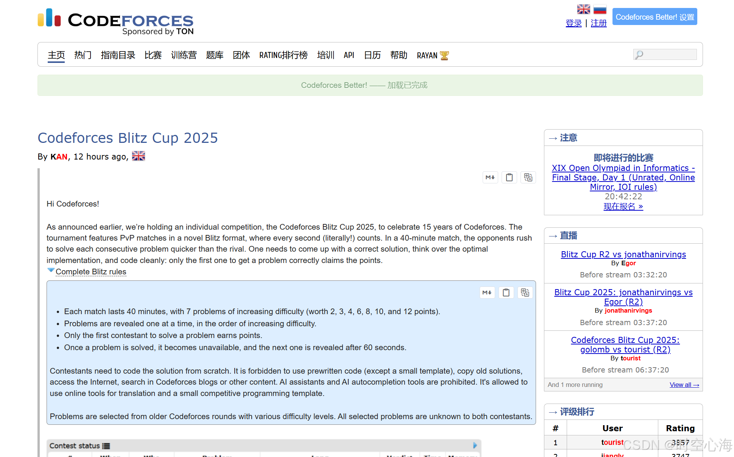734x457 pixels.
Task: Copy rules box with clipboard icon
Action: [506, 293]
